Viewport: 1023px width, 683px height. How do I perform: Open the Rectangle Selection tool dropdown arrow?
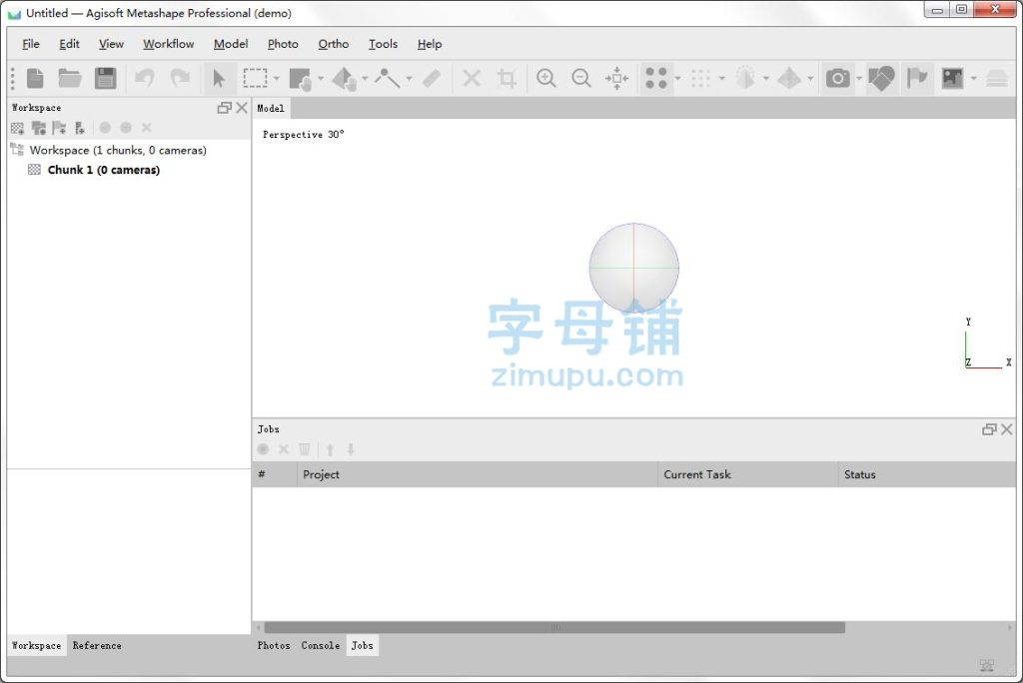tap(277, 78)
